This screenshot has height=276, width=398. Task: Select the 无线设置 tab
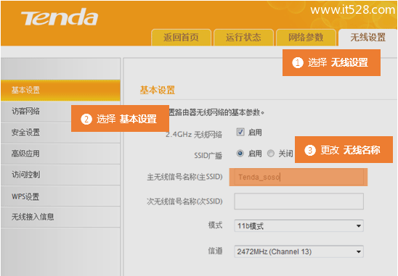pos(367,37)
